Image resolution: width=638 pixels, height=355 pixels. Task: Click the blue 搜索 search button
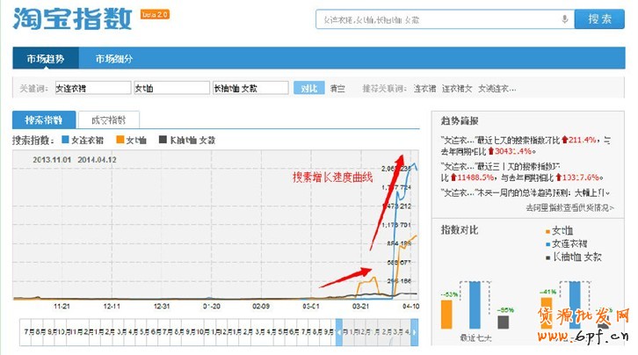(599, 19)
